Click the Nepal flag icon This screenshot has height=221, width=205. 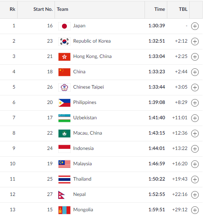click(x=62, y=195)
